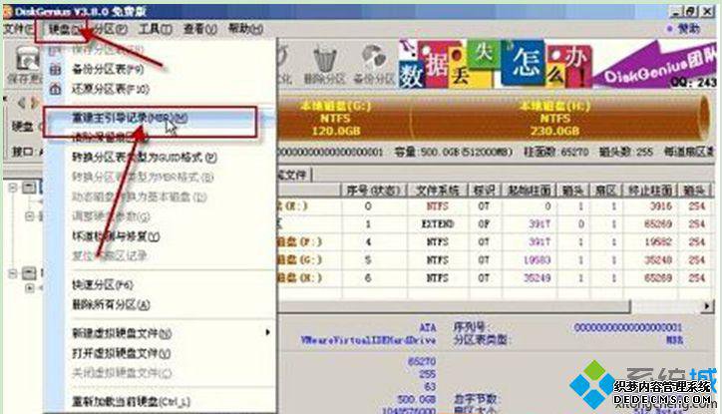
Task: Select the (F:) partition row
Action: coord(495,242)
